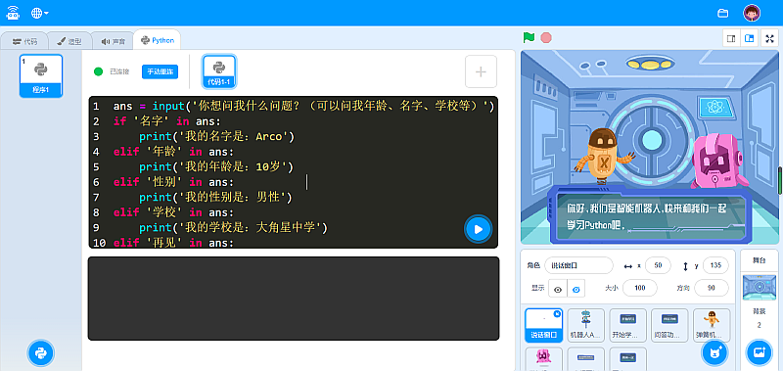Select the 程序1 program thumbnail
783x371 pixels.
coord(41,75)
